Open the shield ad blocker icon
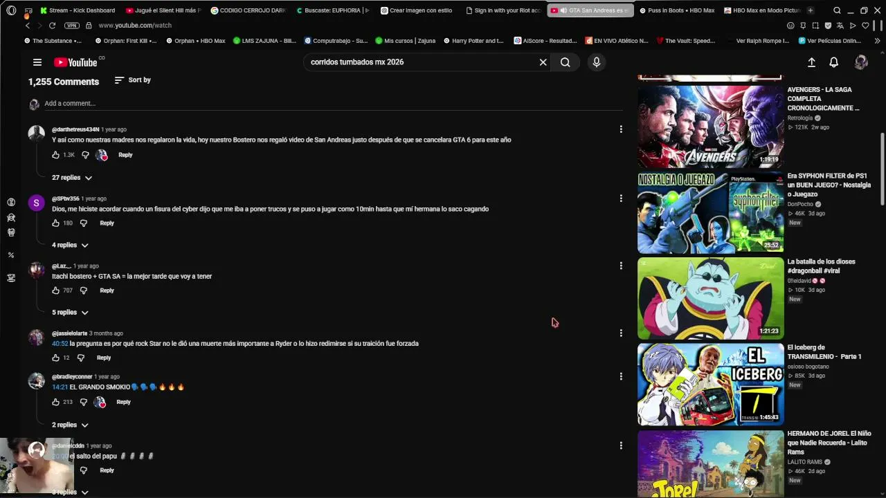The height and width of the screenshot is (498, 886). [x=828, y=26]
